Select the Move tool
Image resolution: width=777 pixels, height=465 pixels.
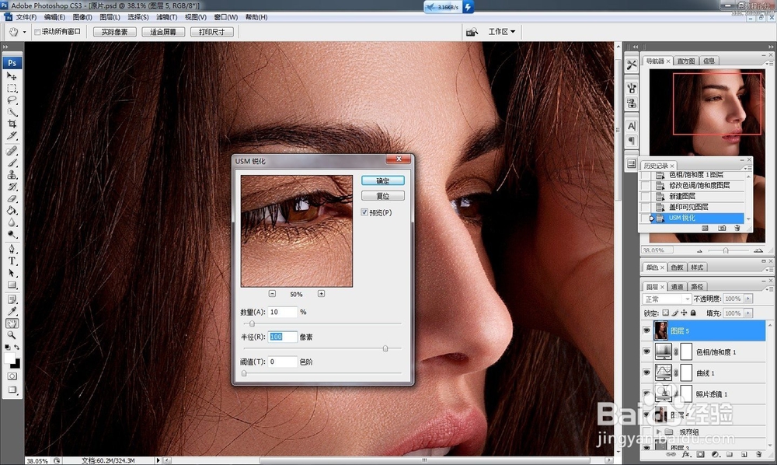tap(12, 76)
